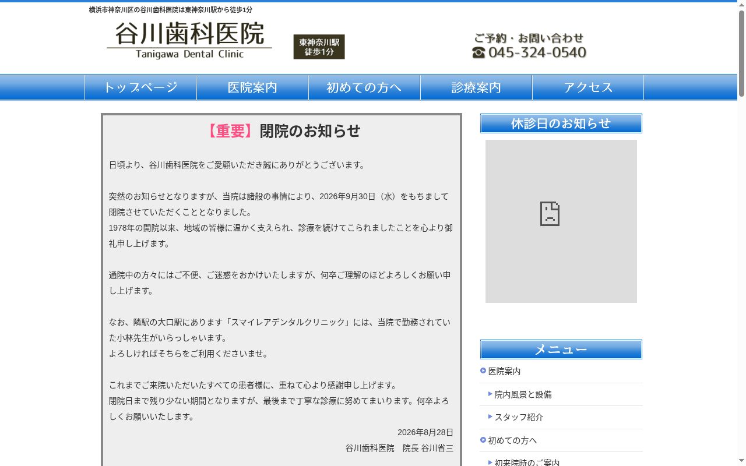This screenshot has height=466, width=746.
Task: Follow the 院内風景と設備 sidebar link
Action: (523, 394)
